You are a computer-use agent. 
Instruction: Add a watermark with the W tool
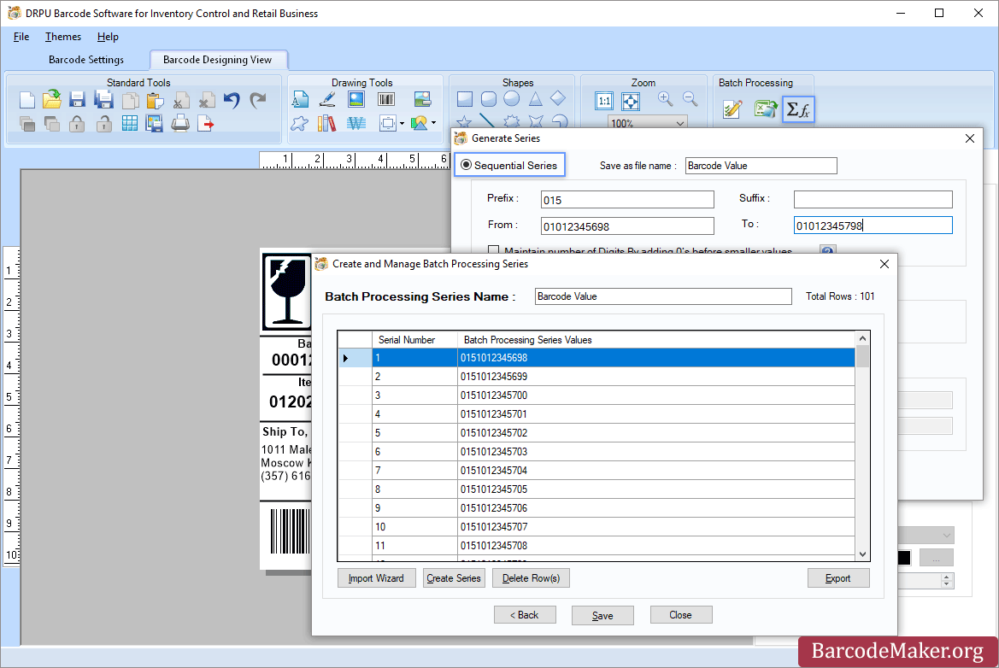[356, 124]
